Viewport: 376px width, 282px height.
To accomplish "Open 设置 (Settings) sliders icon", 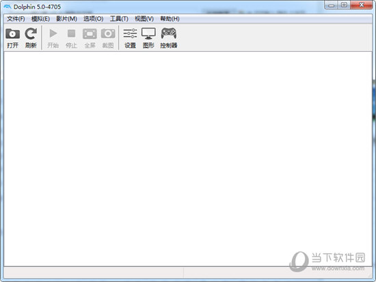I will pyautogui.click(x=130, y=33).
